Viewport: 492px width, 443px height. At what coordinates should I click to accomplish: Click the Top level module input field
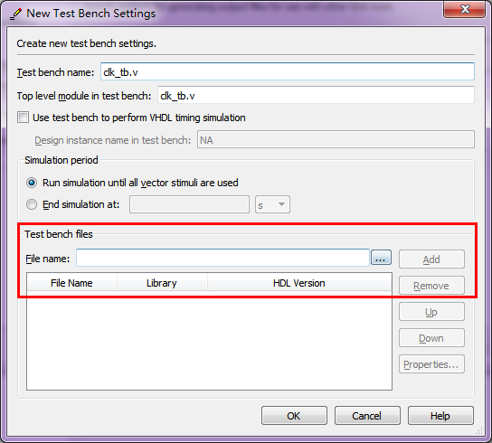(316, 95)
